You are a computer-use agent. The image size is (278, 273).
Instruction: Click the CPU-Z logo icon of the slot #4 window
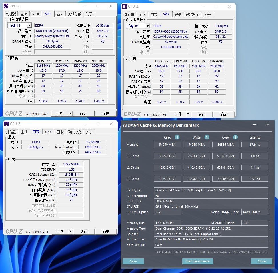pyautogui.click(x=125, y=6)
